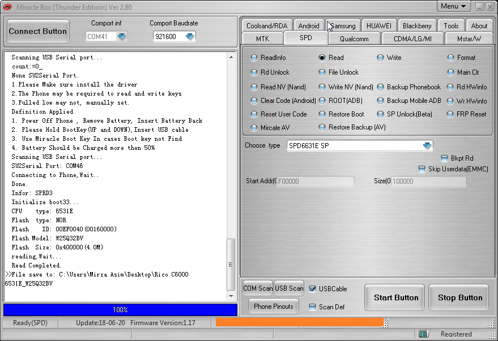Click the Stop Button

click(x=459, y=297)
